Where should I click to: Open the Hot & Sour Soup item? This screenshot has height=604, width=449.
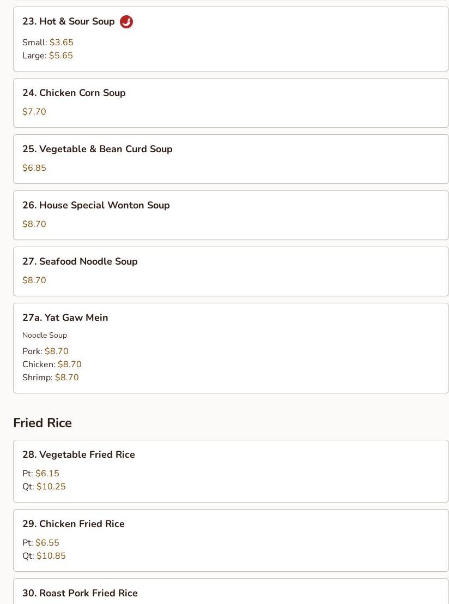click(x=231, y=39)
